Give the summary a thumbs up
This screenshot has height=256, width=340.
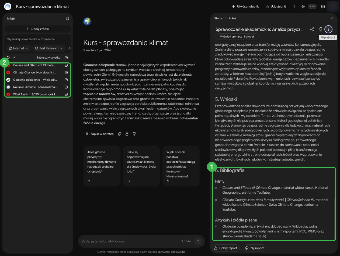[127, 134]
